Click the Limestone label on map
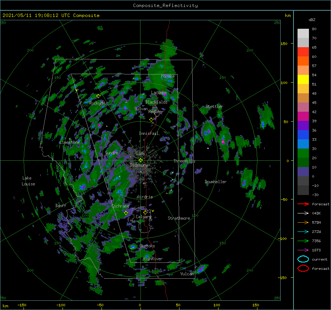Image resolution: width=331 pixels, height=310 pixels. [x=70, y=142]
